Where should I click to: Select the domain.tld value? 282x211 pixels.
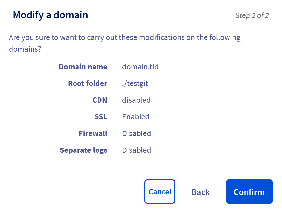140,67
